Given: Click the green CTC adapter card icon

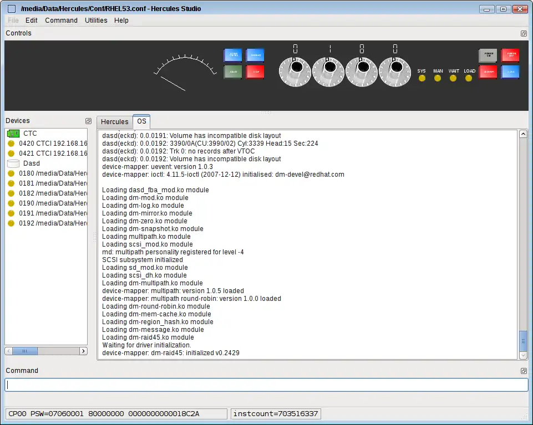Looking at the screenshot, I should pyautogui.click(x=13, y=134).
